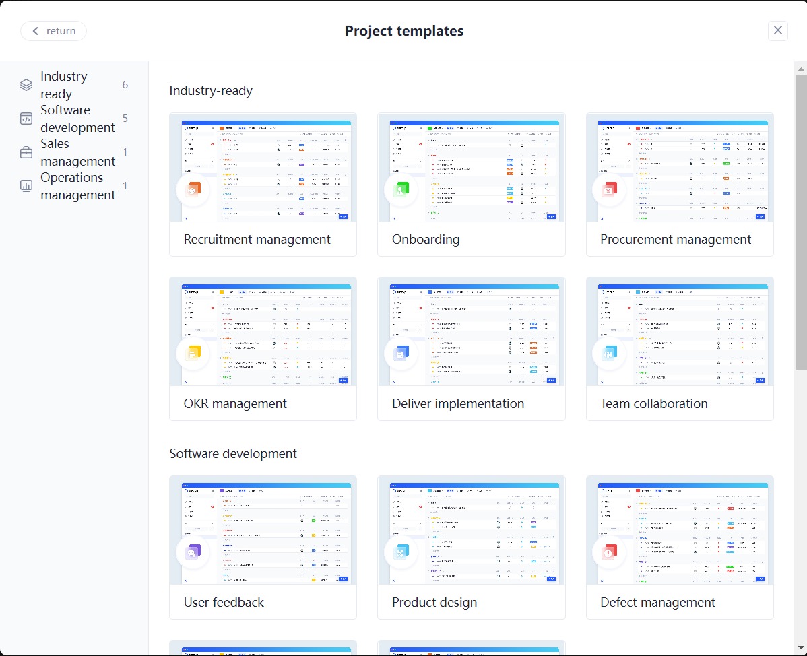Open the User feedback template preview
Viewport: 807px width, 656px height.
[263, 531]
